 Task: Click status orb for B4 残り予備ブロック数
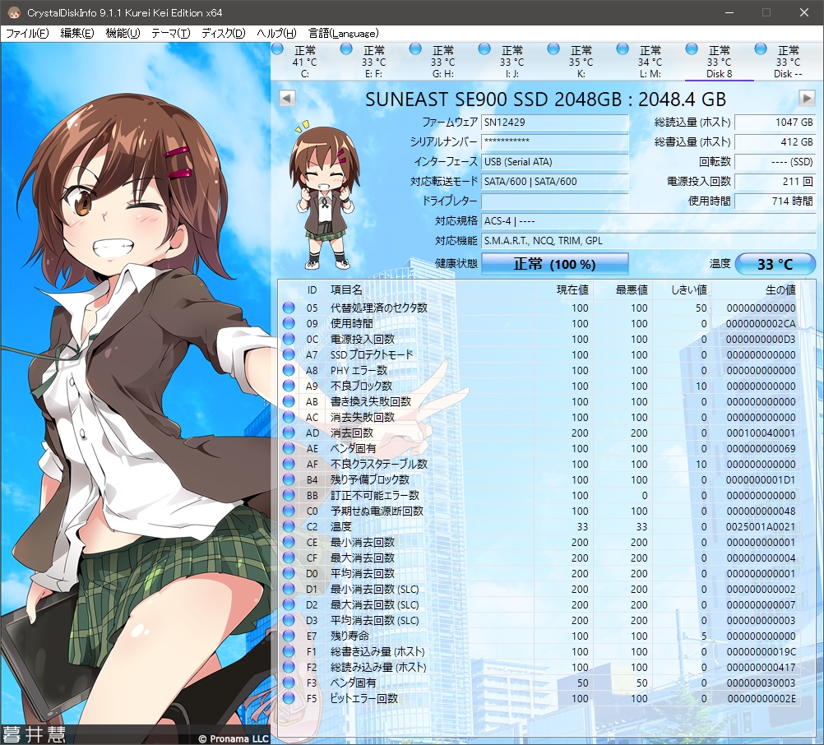coord(289,479)
